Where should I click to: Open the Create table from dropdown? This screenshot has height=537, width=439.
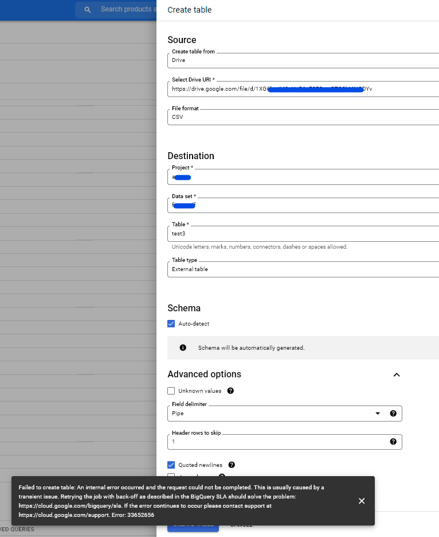303,60
